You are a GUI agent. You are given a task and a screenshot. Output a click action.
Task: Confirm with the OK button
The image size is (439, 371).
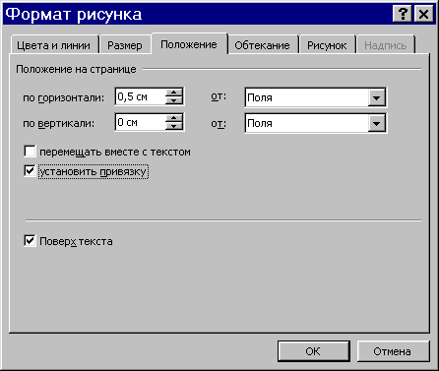(313, 351)
